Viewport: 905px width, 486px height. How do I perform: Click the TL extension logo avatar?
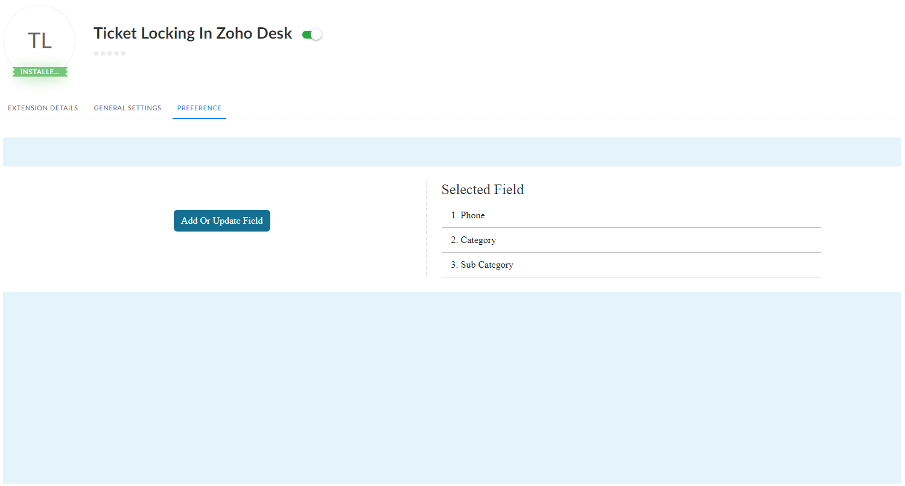click(x=39, y=41)
